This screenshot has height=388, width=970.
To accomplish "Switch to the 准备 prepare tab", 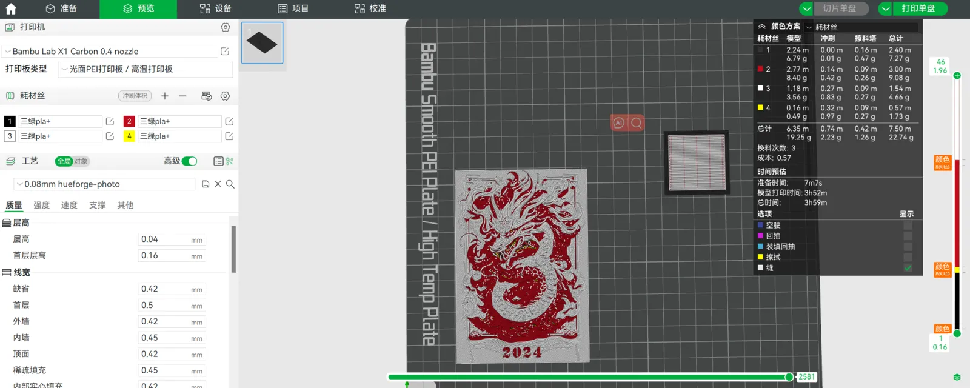I will pyautogui.click(x=61, y=8).
